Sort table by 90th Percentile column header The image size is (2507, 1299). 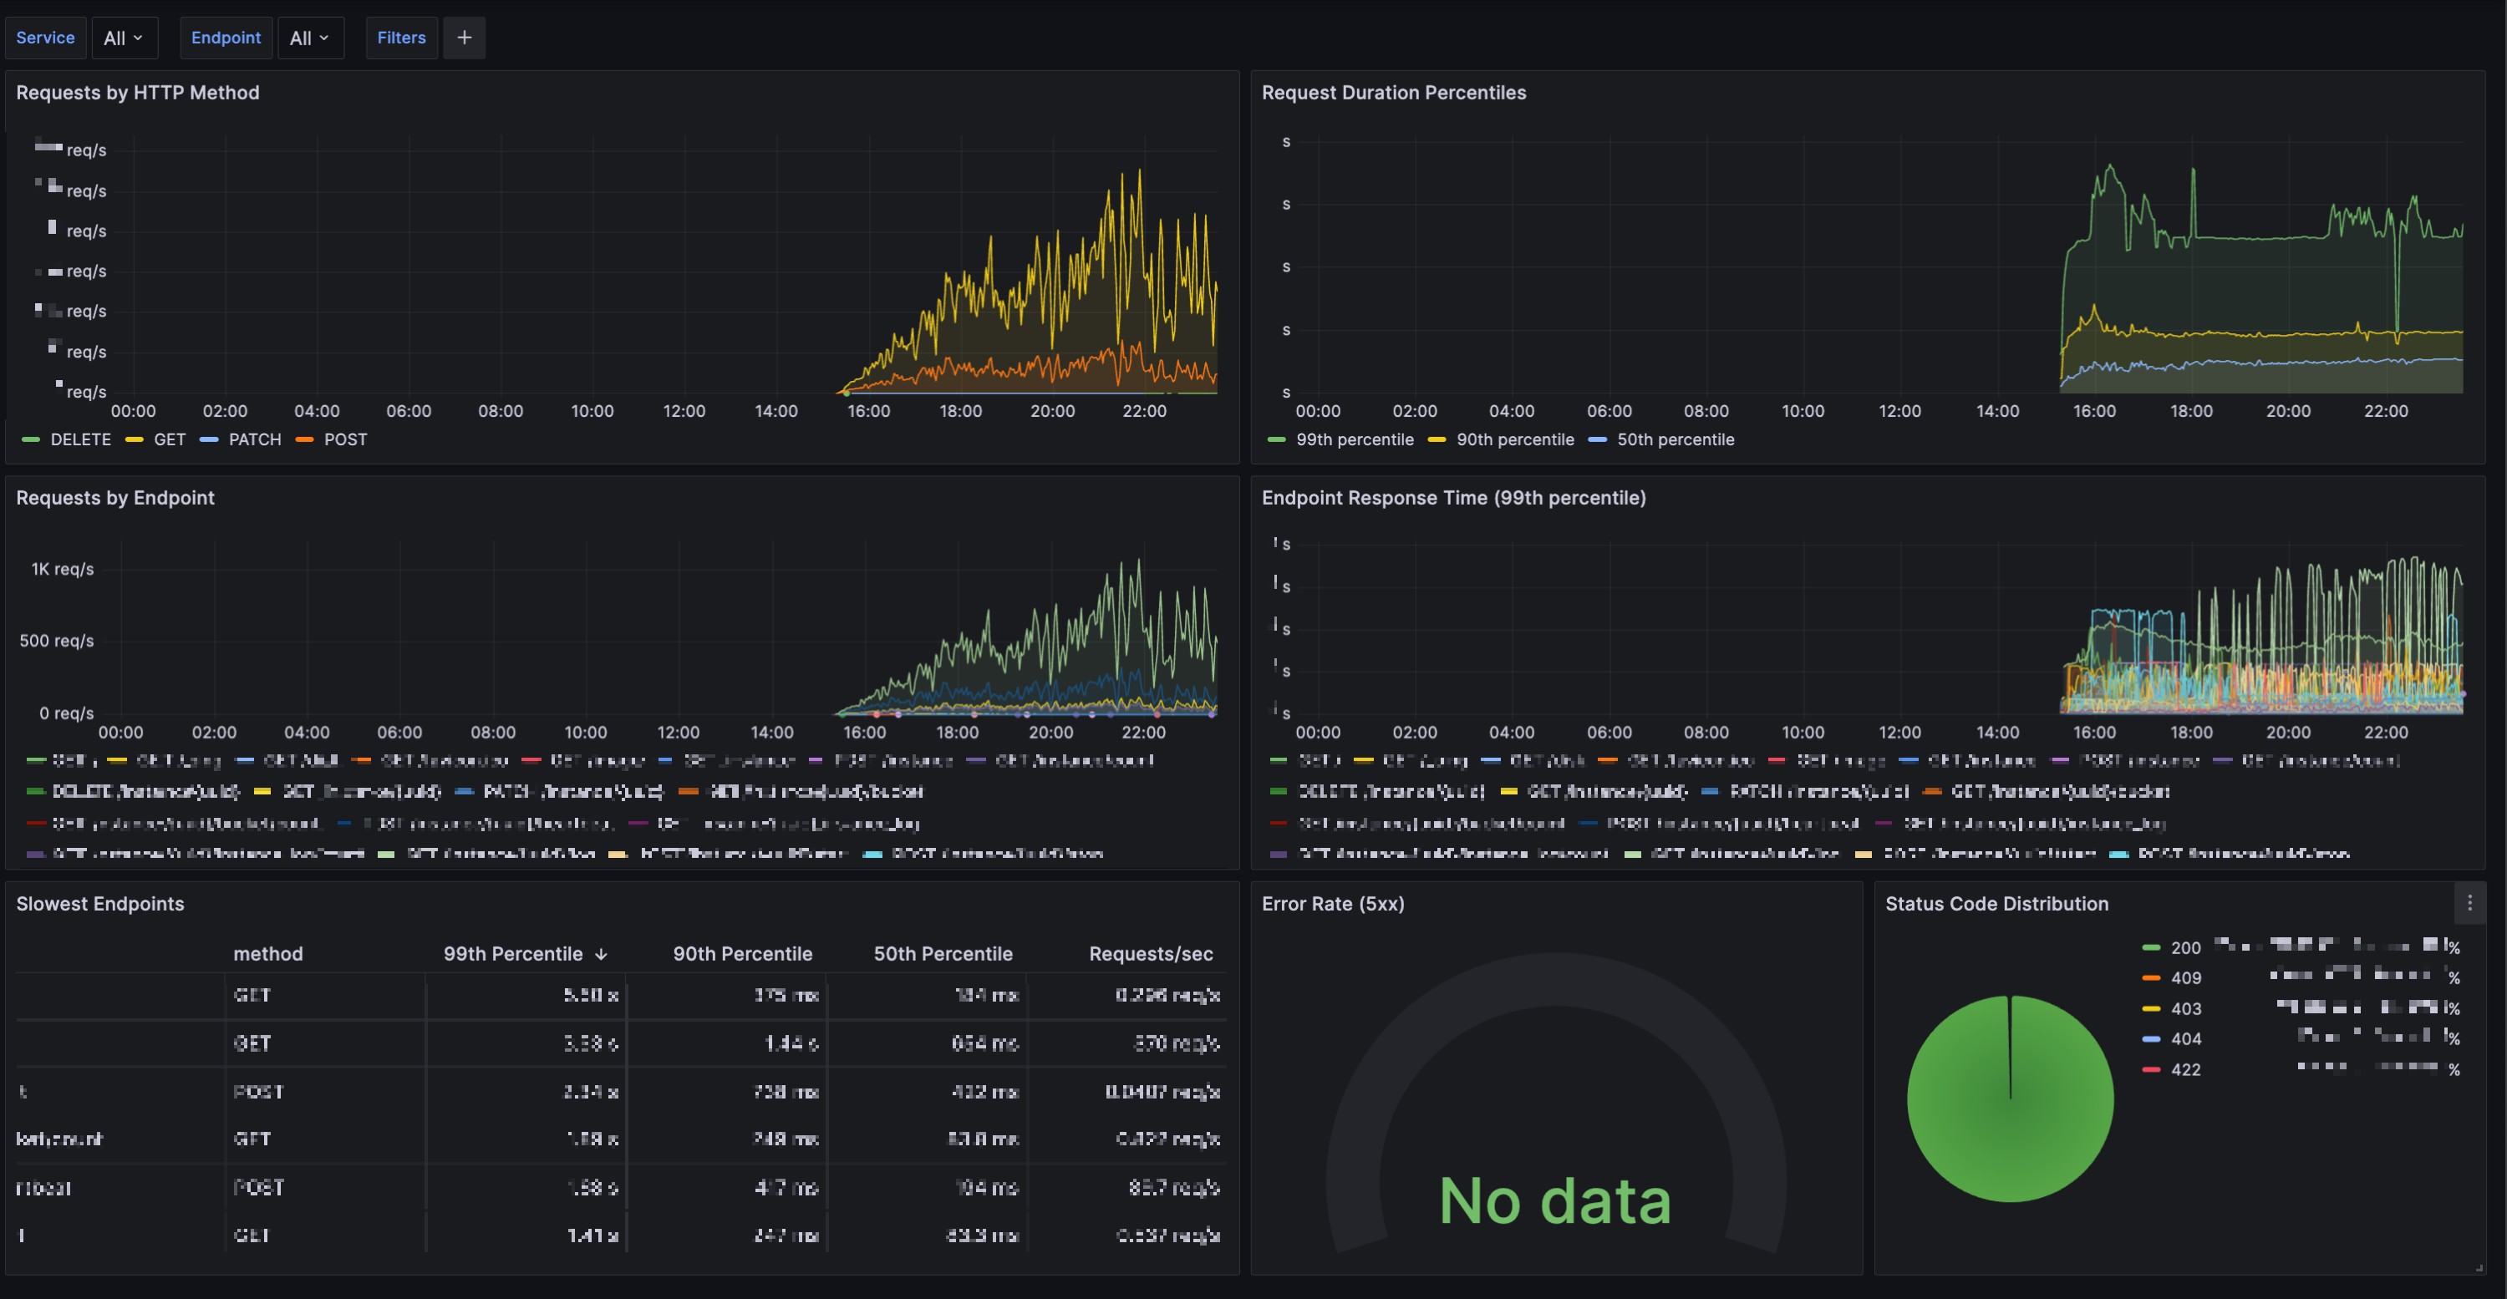(741, 955)
